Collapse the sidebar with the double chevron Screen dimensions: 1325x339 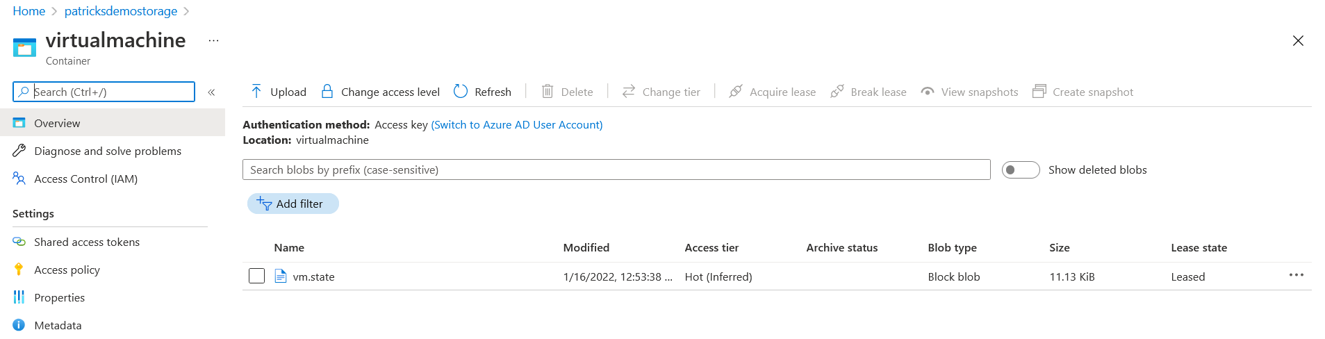click(211, 92)
